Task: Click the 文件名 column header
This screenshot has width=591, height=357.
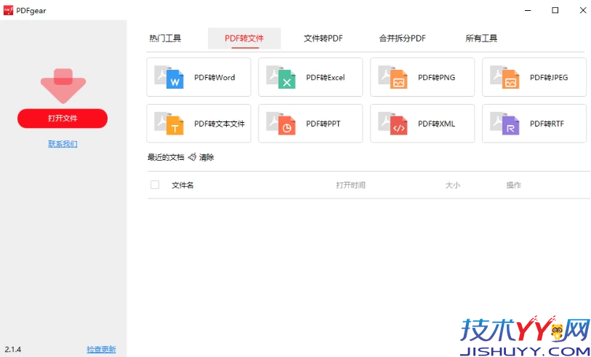Action: (x=182, y=185)
